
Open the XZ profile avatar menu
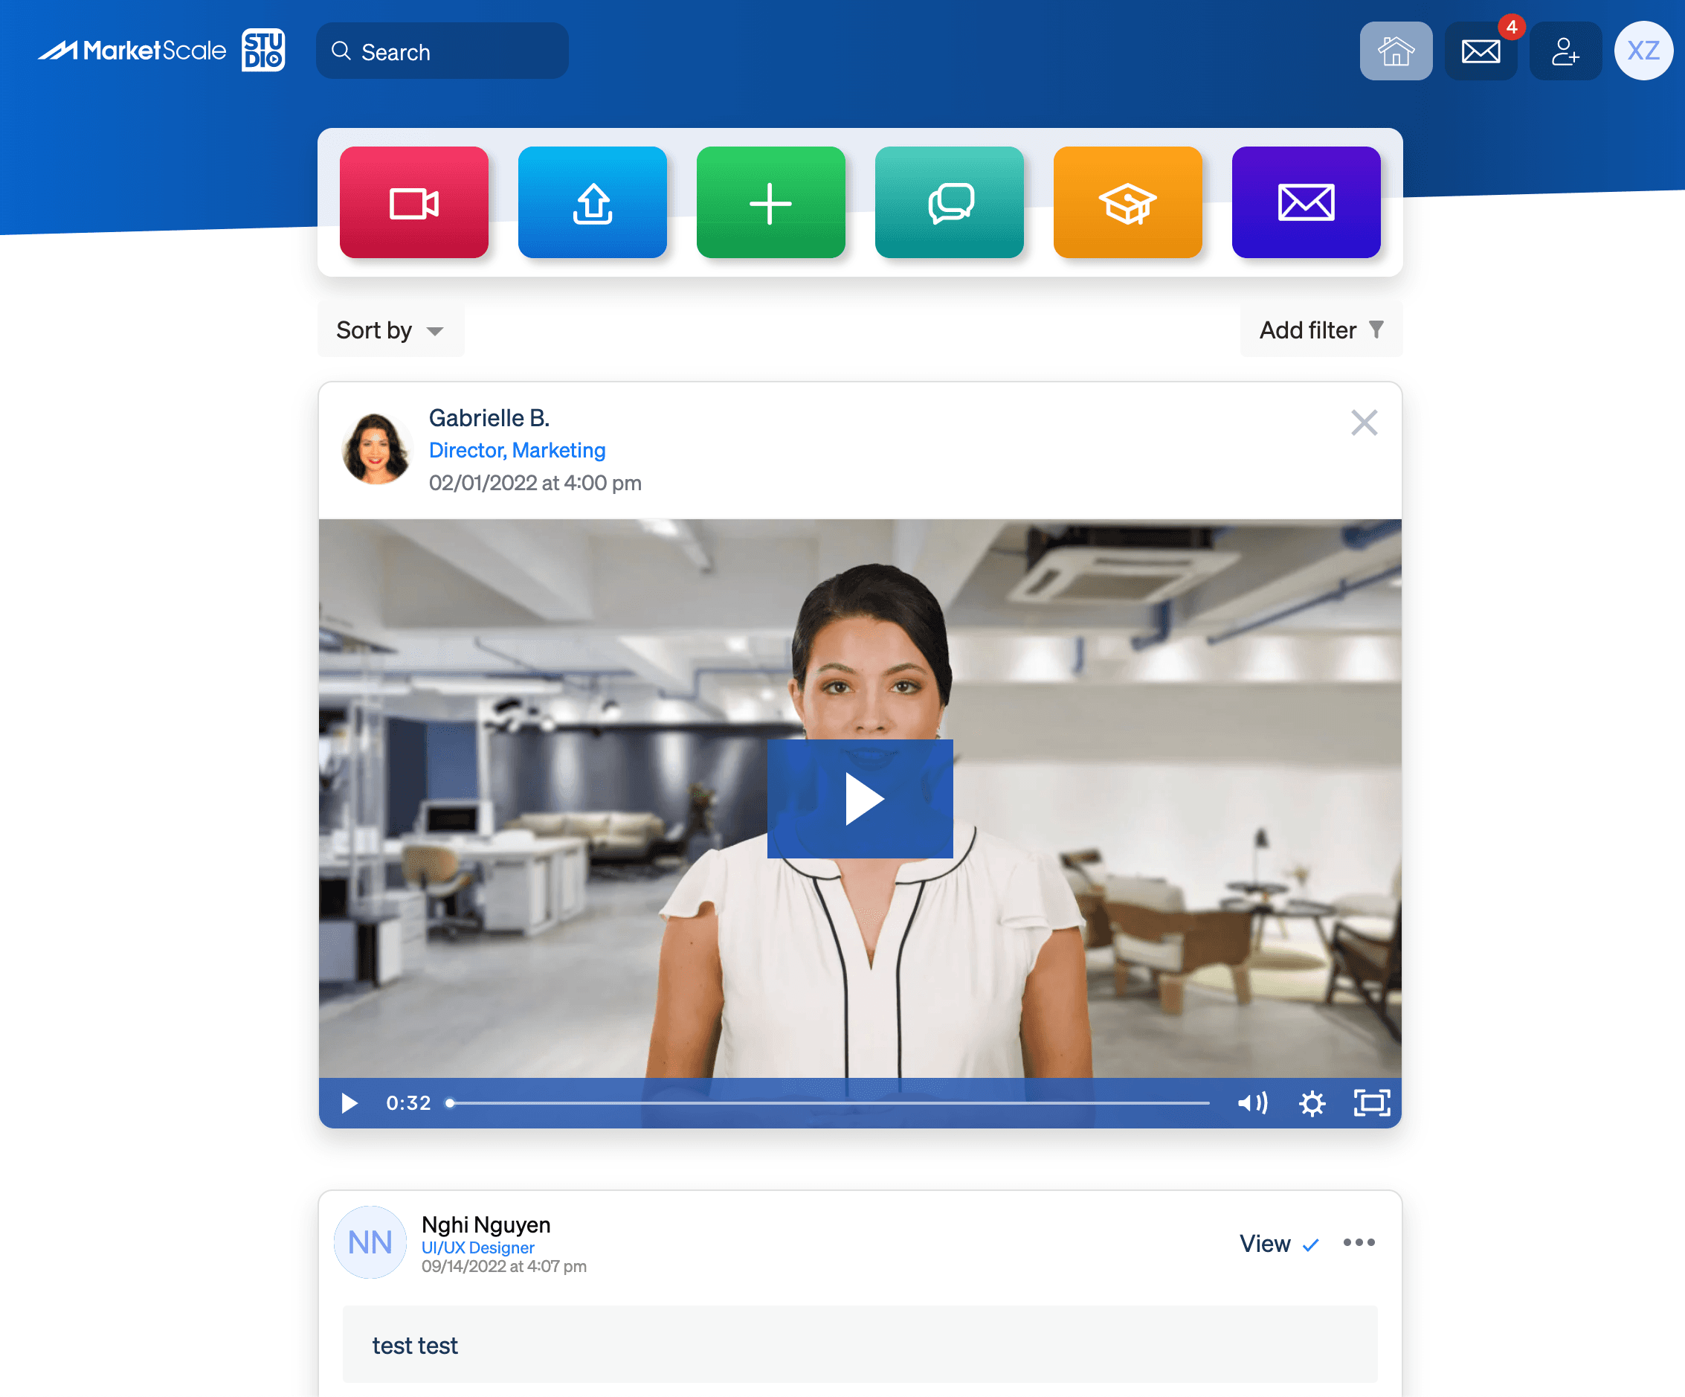(1643, 51)
